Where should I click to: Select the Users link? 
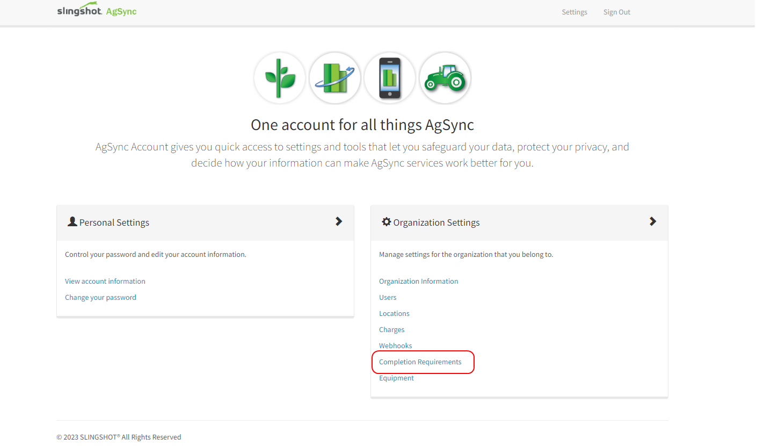point(388,297)
